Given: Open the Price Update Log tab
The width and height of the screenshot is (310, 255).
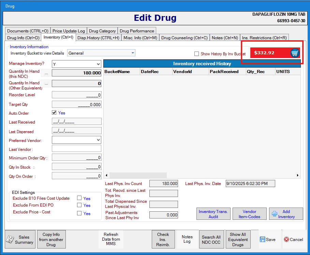Looking at the screenshot, I should point(69,31).
